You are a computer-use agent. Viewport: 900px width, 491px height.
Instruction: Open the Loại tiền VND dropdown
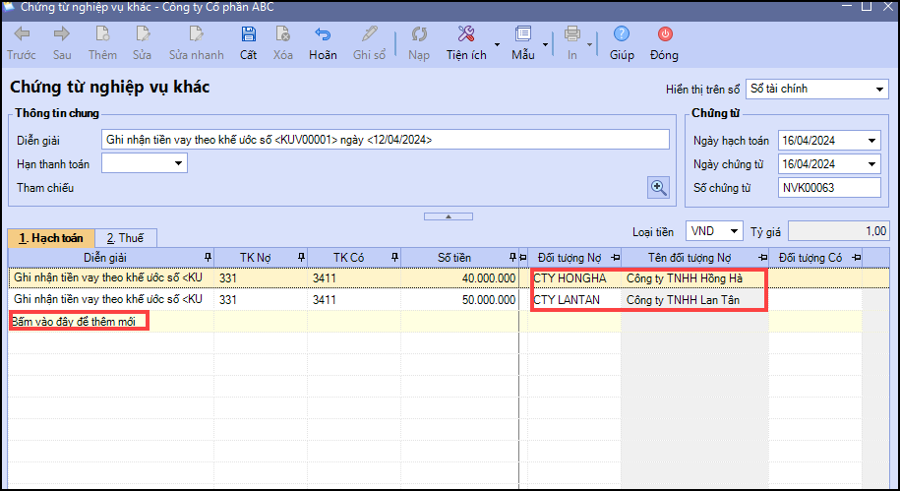click(x=734, y=231)
